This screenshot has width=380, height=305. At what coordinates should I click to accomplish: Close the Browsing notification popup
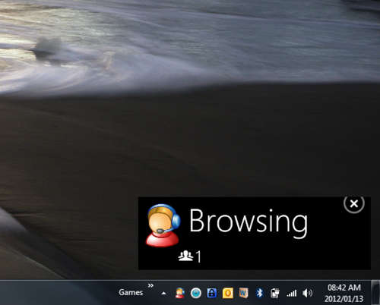[354, 203]
